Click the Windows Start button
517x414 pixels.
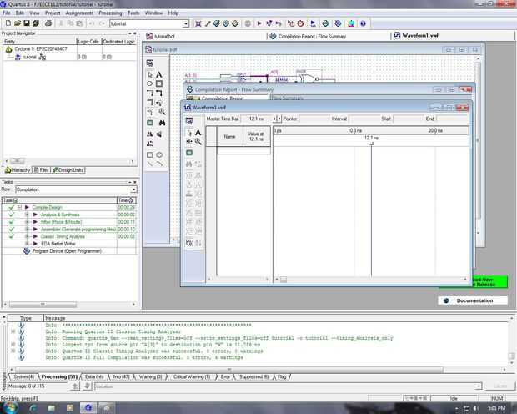[x=9, y=408]
